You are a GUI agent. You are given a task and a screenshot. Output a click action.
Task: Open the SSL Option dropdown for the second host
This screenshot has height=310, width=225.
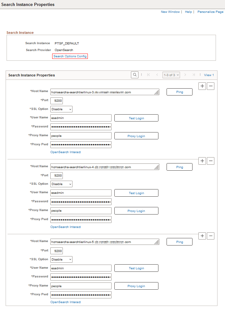click(x=61, y=184)
